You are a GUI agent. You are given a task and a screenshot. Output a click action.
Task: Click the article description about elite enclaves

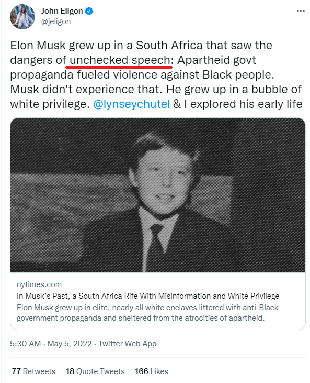[x=147, y=313]
